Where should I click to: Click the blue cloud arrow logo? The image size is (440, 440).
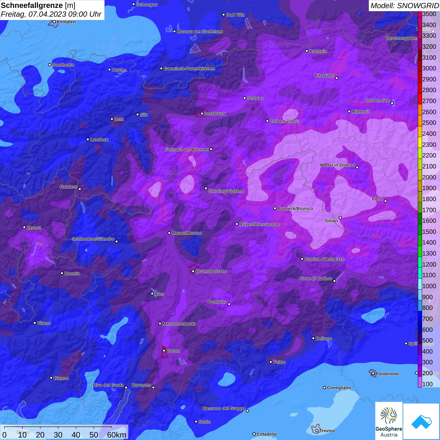pyautogui.click(x=421, y=421)
